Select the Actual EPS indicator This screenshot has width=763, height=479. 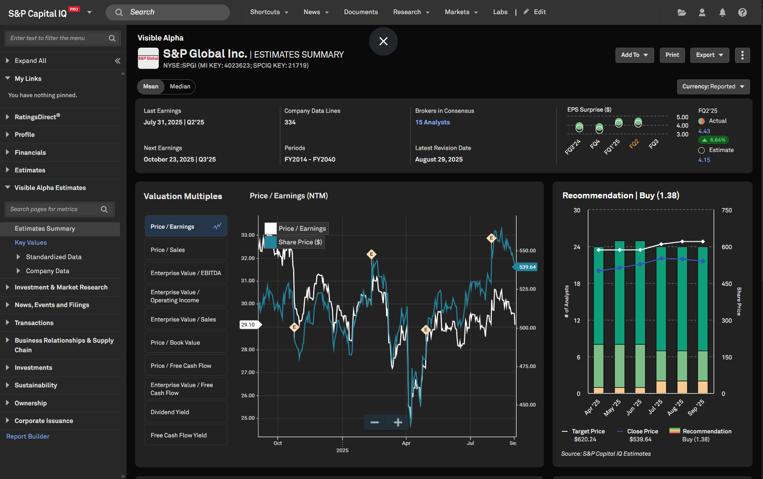(x=701, y=121)
